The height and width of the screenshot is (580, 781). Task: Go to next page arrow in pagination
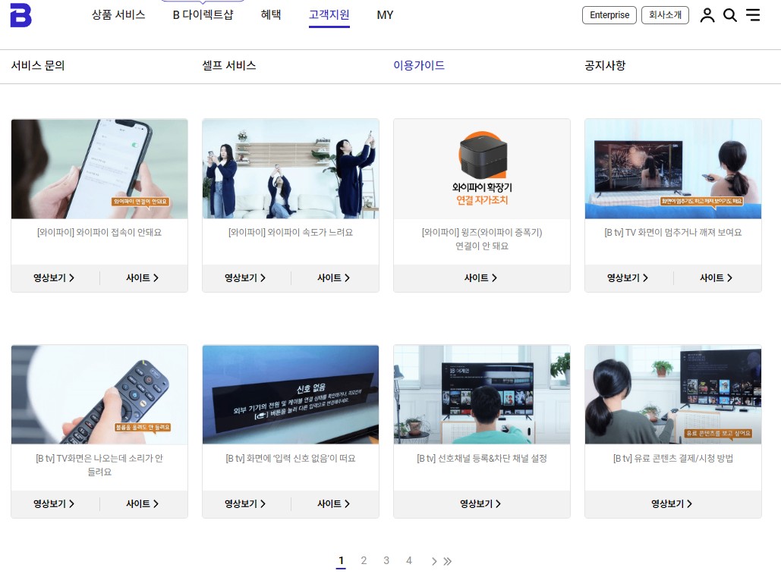434,561
